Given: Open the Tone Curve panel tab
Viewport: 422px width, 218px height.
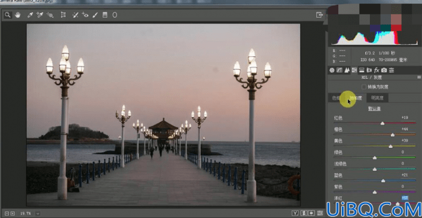Looking at the screenshot, I should pyautogui.click(x=339, y=70).
